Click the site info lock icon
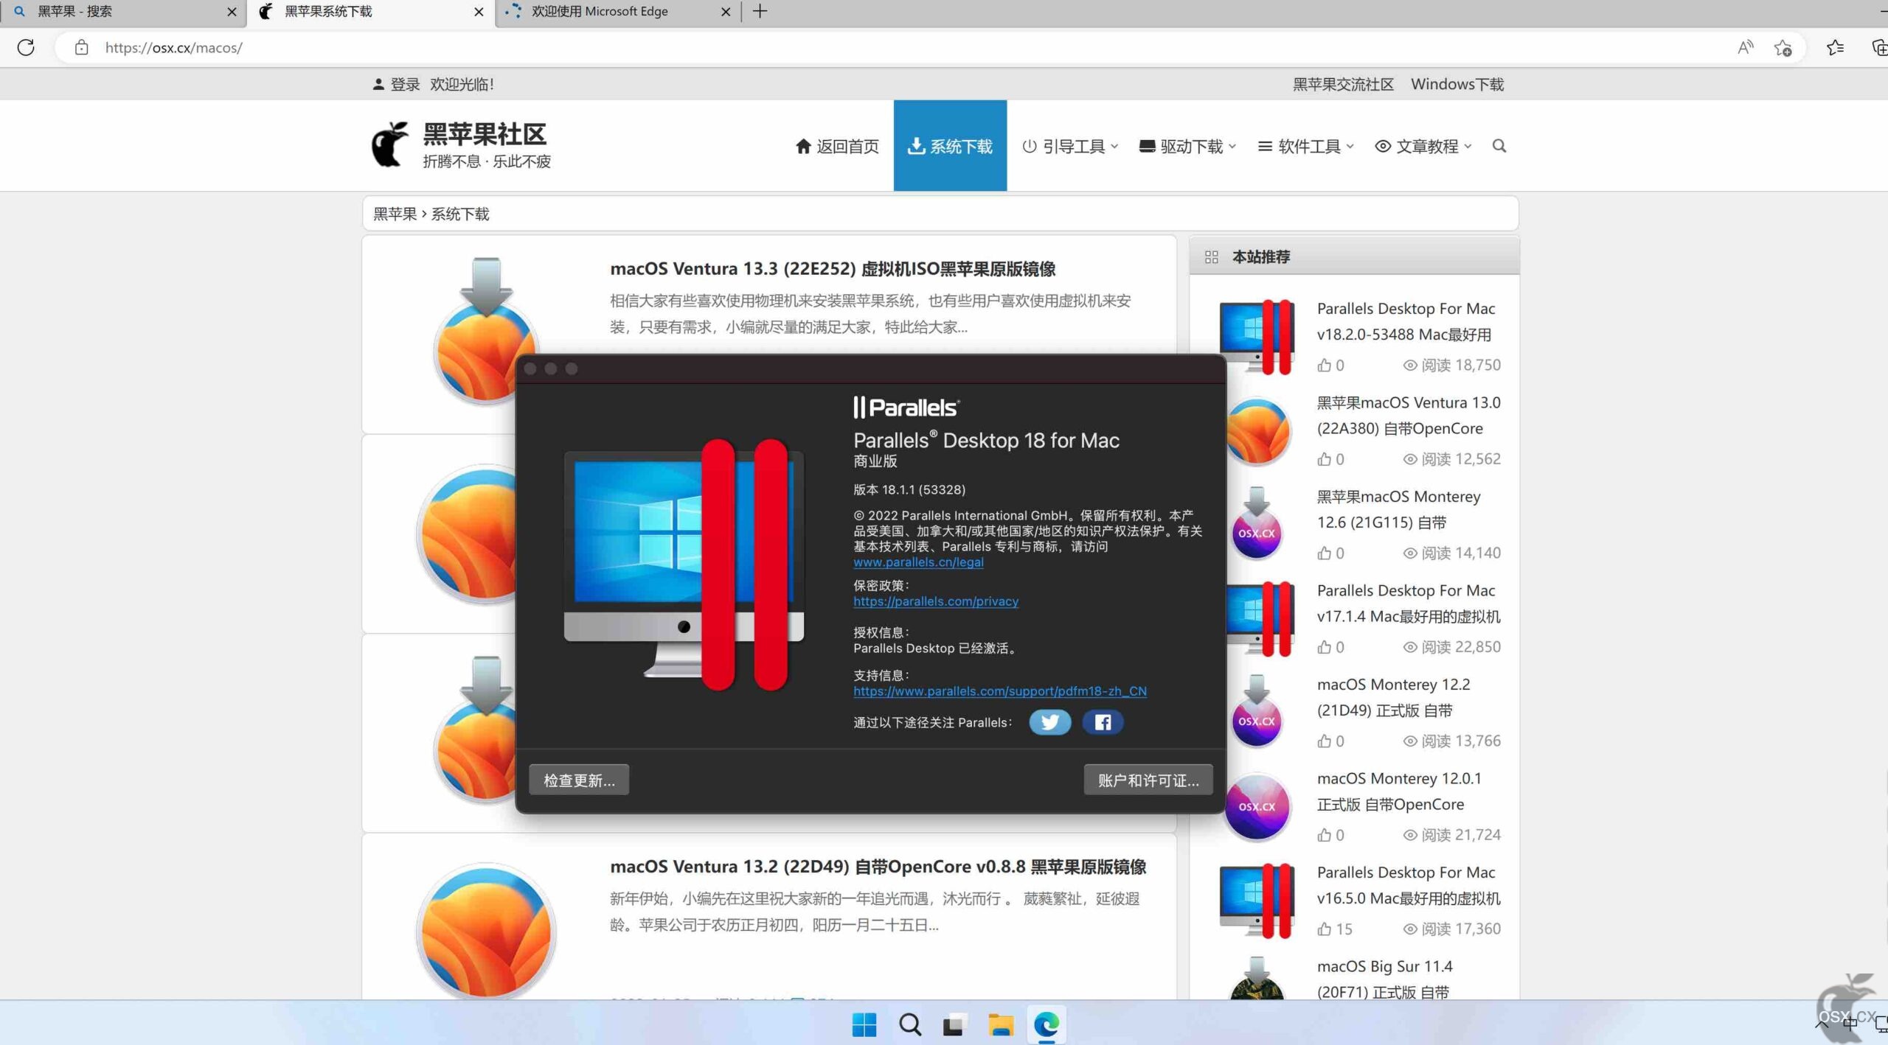 (x=82, y=48)
